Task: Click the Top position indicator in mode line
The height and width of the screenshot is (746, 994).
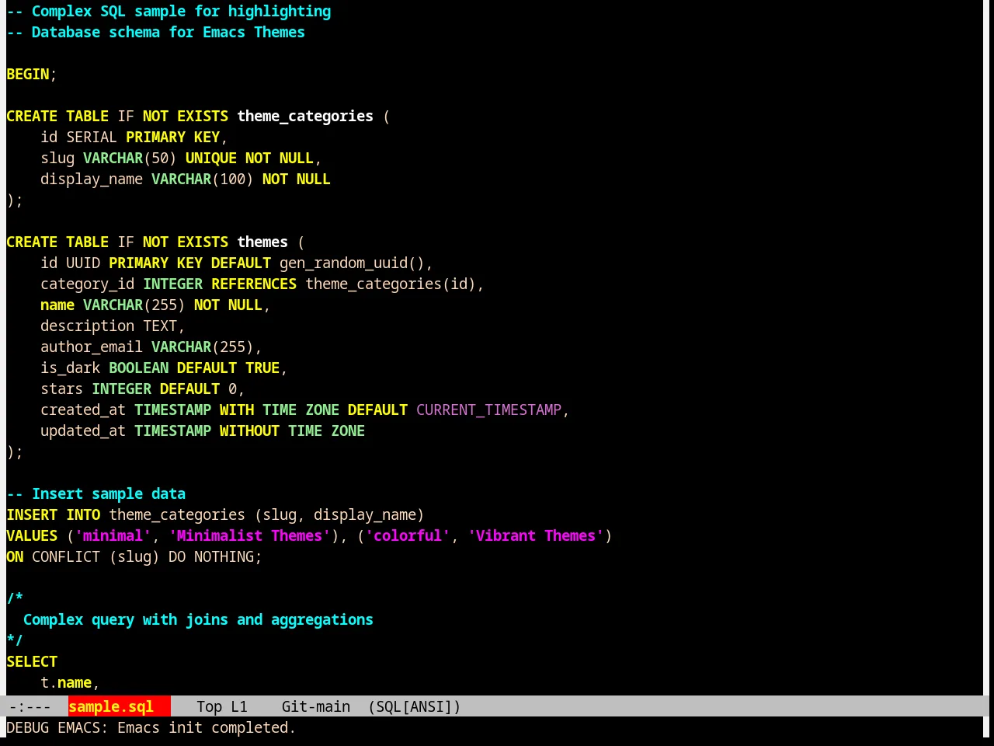Action: 209,706
